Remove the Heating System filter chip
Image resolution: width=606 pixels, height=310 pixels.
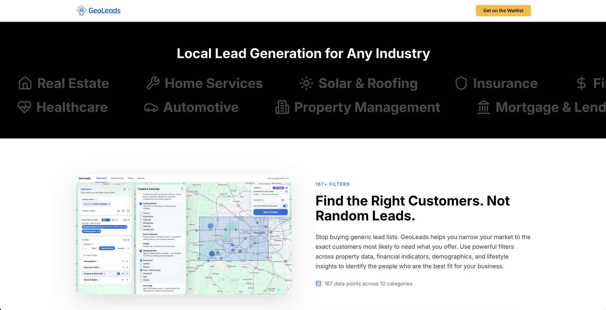pos(125,227)
